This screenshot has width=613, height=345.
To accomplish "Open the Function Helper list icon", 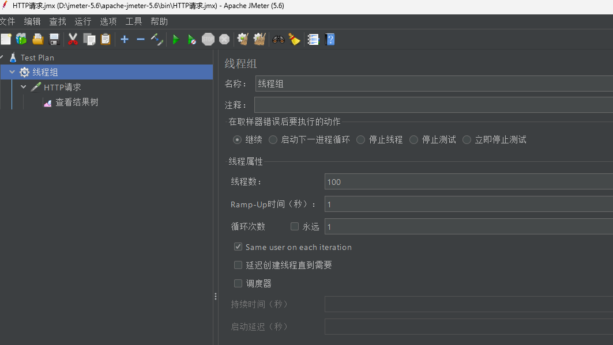I will [313, 39].
